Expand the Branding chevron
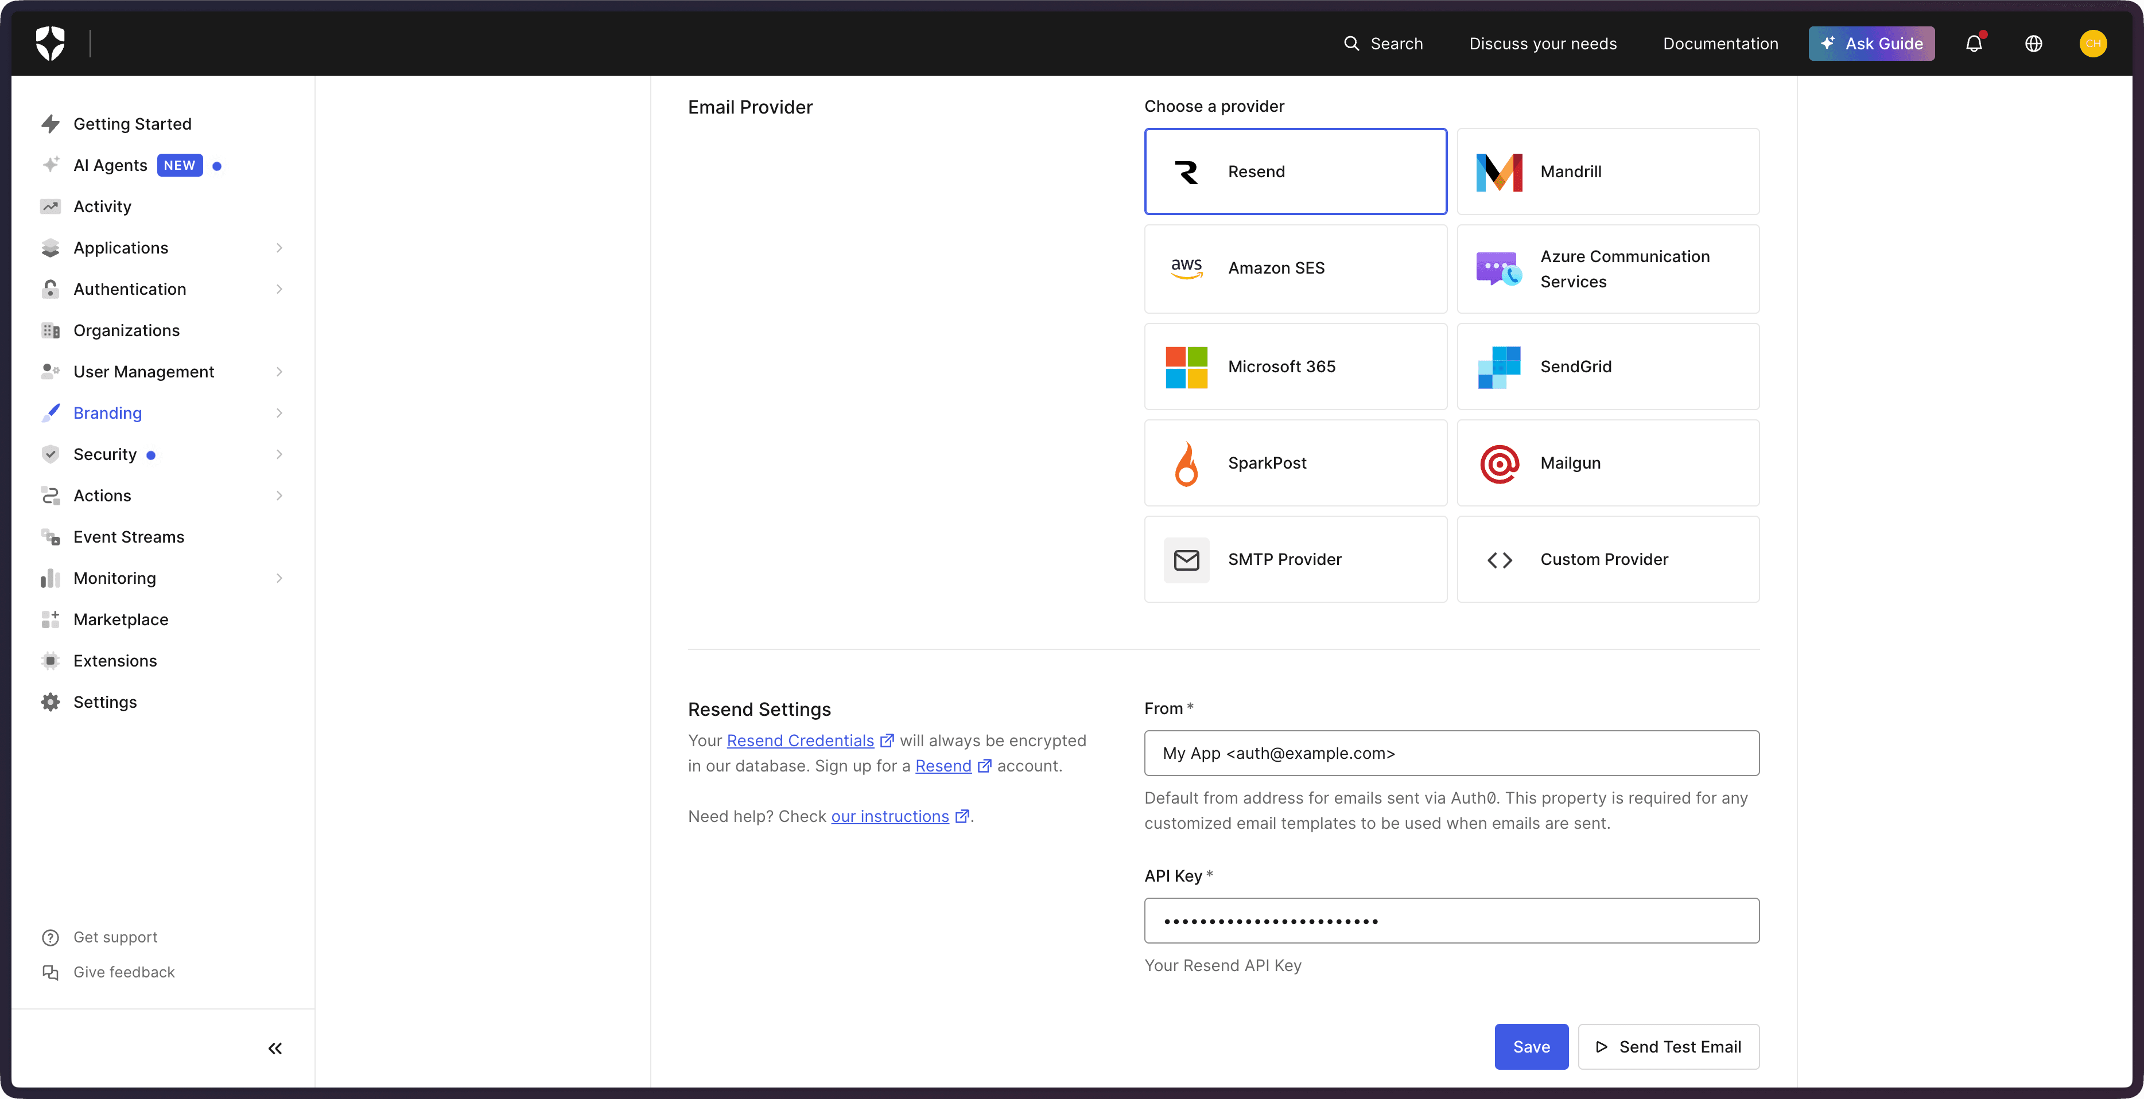The height and width of the screenshot is (1099, 2144). point(279,414)
